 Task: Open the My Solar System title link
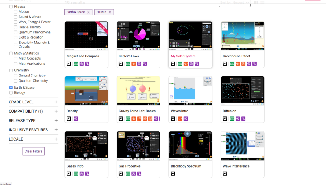183,56
